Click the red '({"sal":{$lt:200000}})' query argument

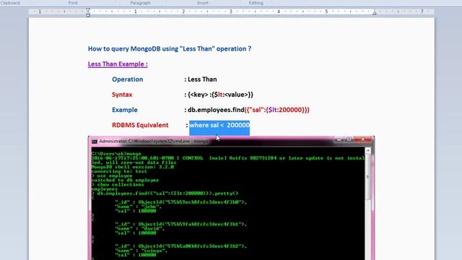coord(277,110)
